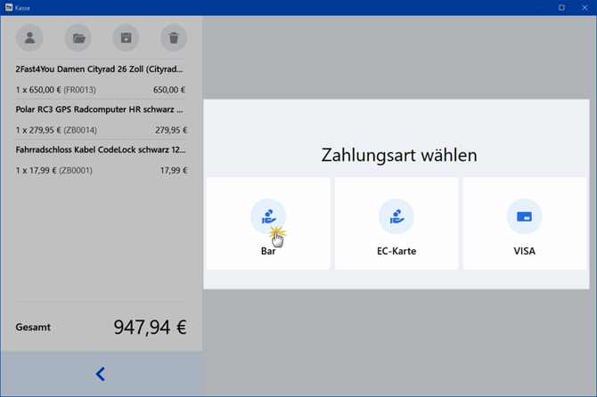This screenshot has width=597, height=397.
Task: Open the folder icon for saved receipts
Action: coord(78,38)
